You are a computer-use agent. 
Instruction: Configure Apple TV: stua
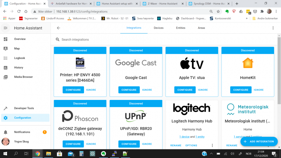click(x=185, y=90)
